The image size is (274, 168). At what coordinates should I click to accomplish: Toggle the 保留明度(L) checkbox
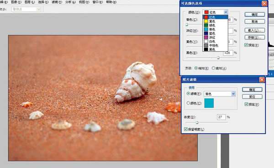tap(185, 129)
